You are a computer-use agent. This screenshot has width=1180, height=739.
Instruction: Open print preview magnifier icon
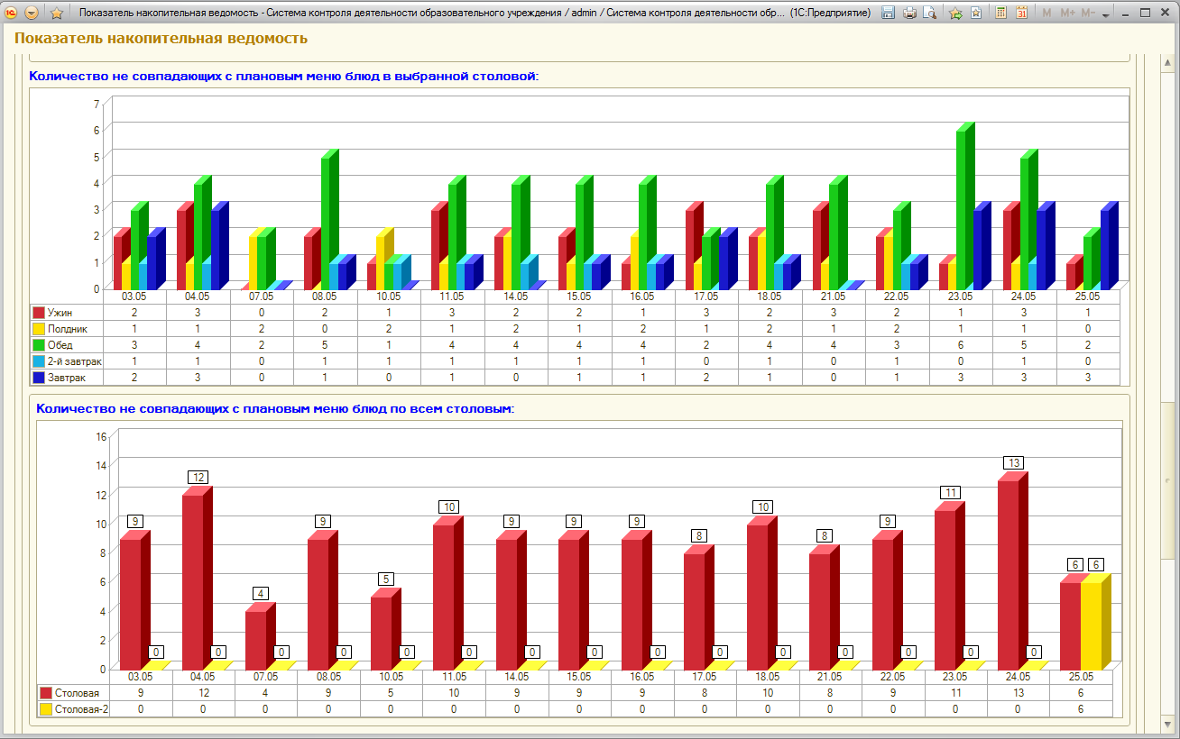pos(929,13)
